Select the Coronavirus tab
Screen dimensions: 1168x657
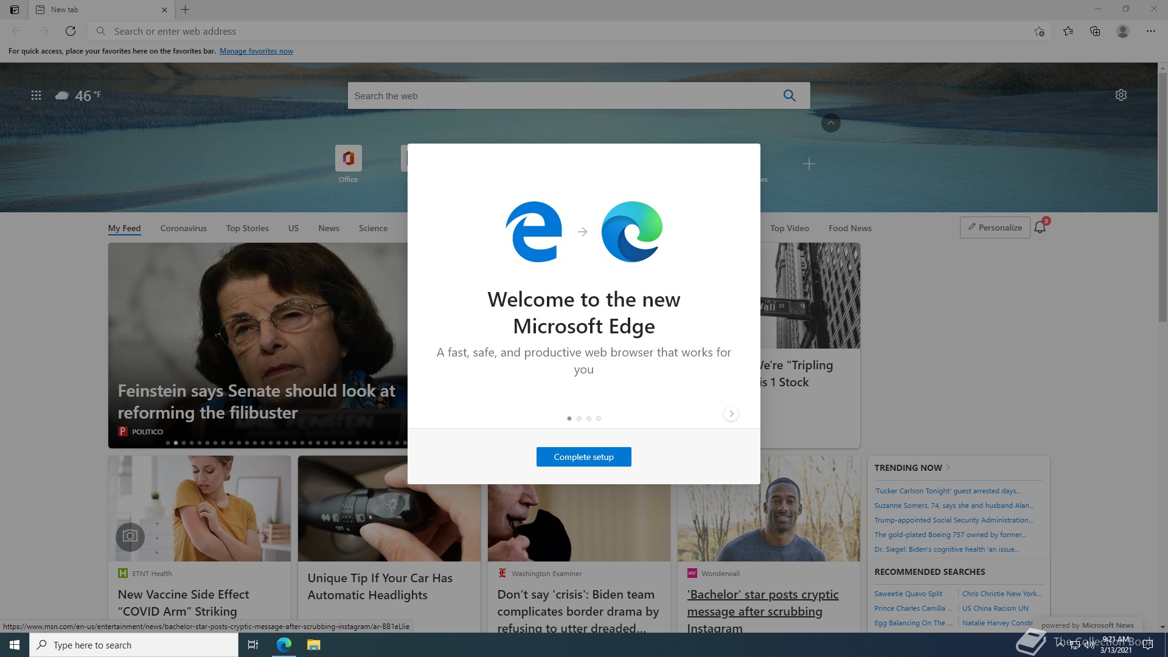[x=183, y=228]
